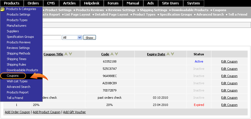Open the Helpdesk top menu
The image size is (251, 119).
[x=92, y=3]
